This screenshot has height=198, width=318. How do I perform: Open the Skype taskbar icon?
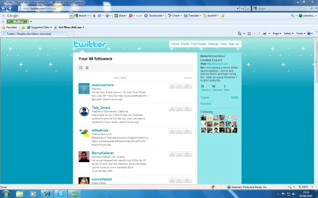pos(60,194)
